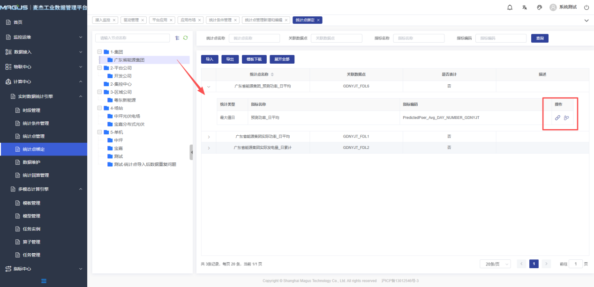
Task: Click the language translation icon
Action: click(525, 7)
